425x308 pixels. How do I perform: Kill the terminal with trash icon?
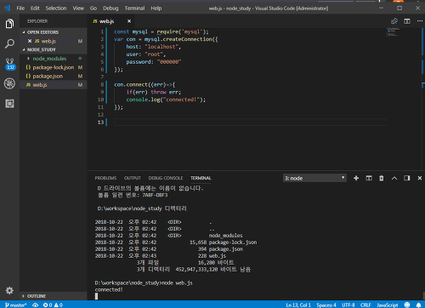coord(382,178)
